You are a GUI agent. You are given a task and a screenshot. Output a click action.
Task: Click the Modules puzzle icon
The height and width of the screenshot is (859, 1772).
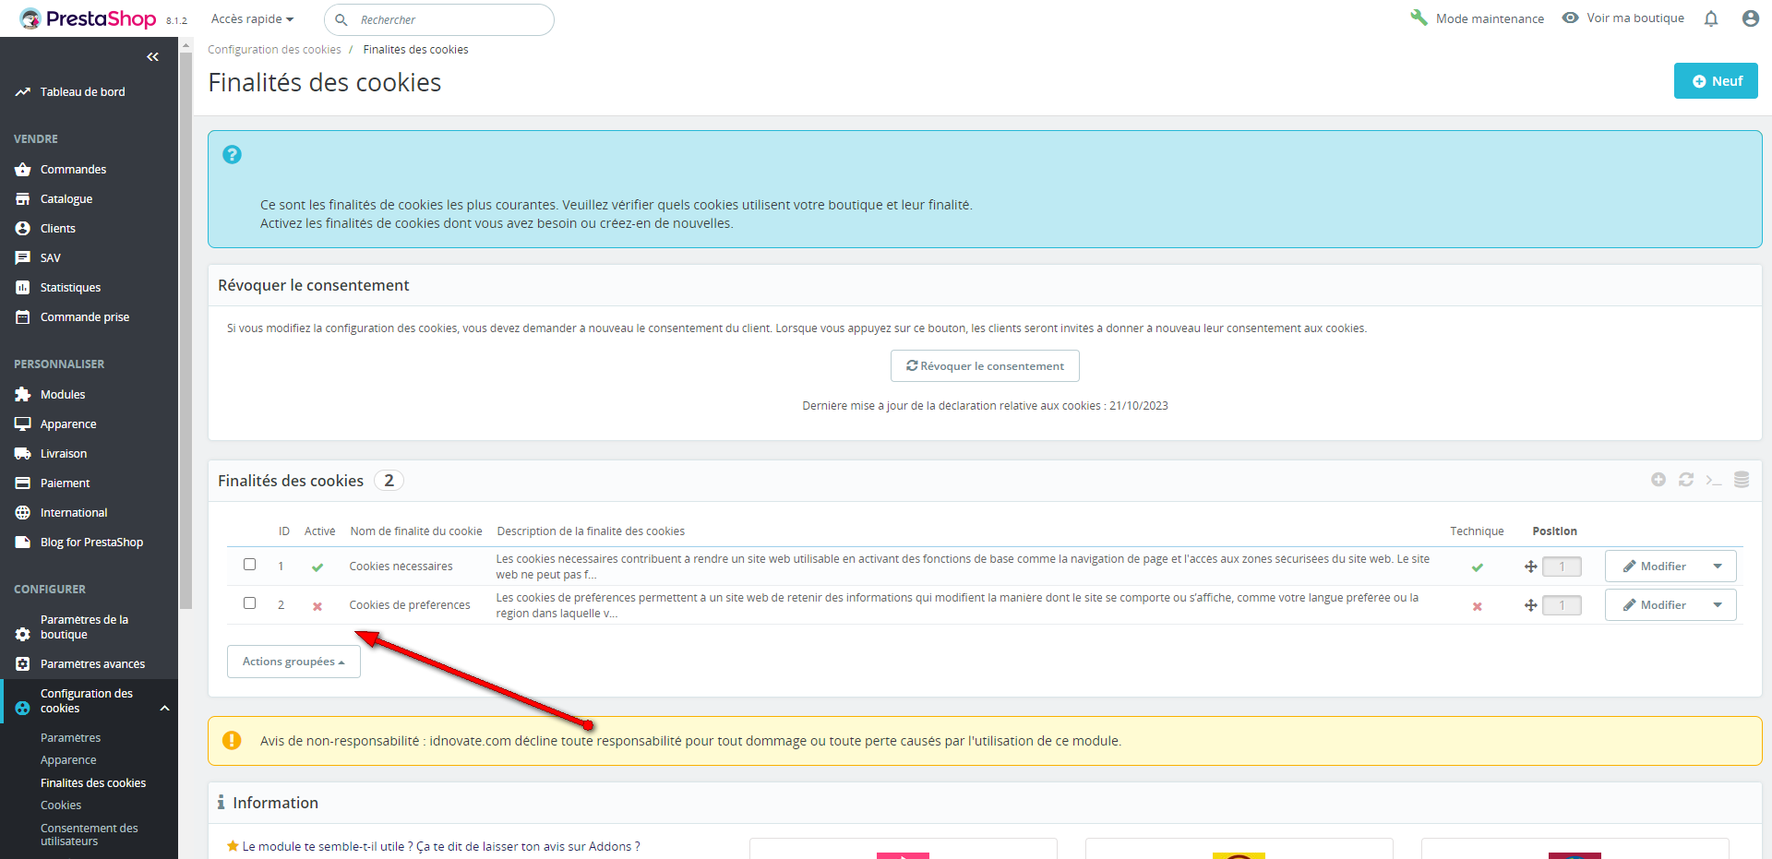23,395
